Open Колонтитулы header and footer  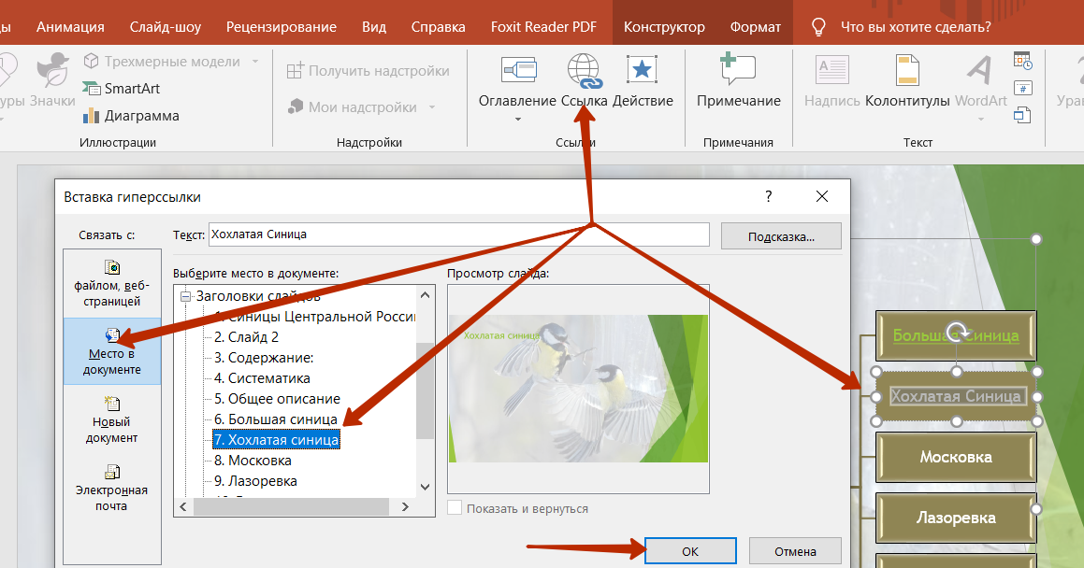(x=907, y=81)
